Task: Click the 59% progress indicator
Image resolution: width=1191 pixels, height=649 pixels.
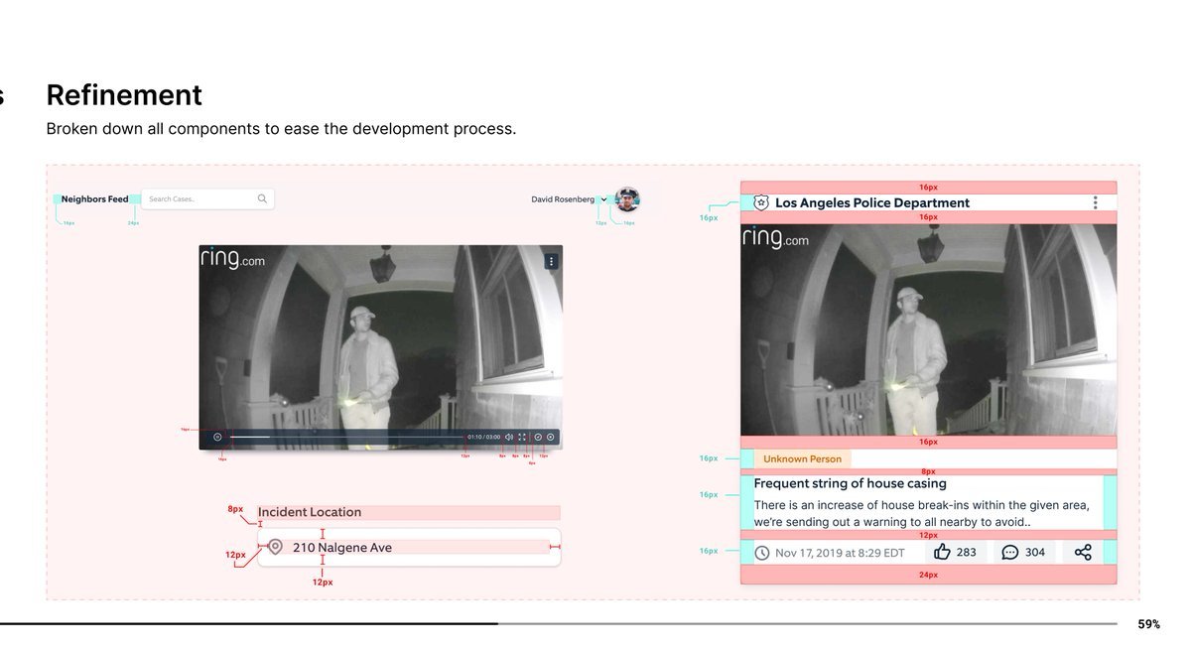Action: (1148, 624)
